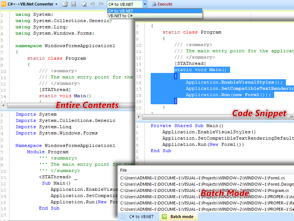Viewport: 294px width, 221px height.
Task: Click the converter app logo icon
Action: pos(3,4)
